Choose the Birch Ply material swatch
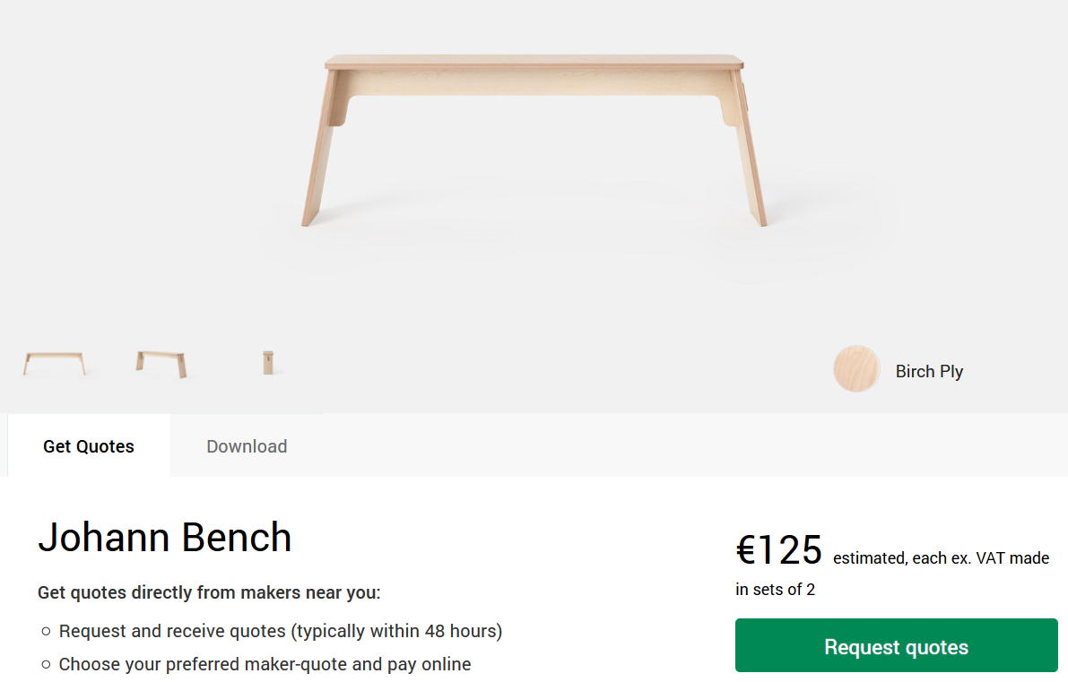Screen dimensions: 1068x682 (856, 369)
